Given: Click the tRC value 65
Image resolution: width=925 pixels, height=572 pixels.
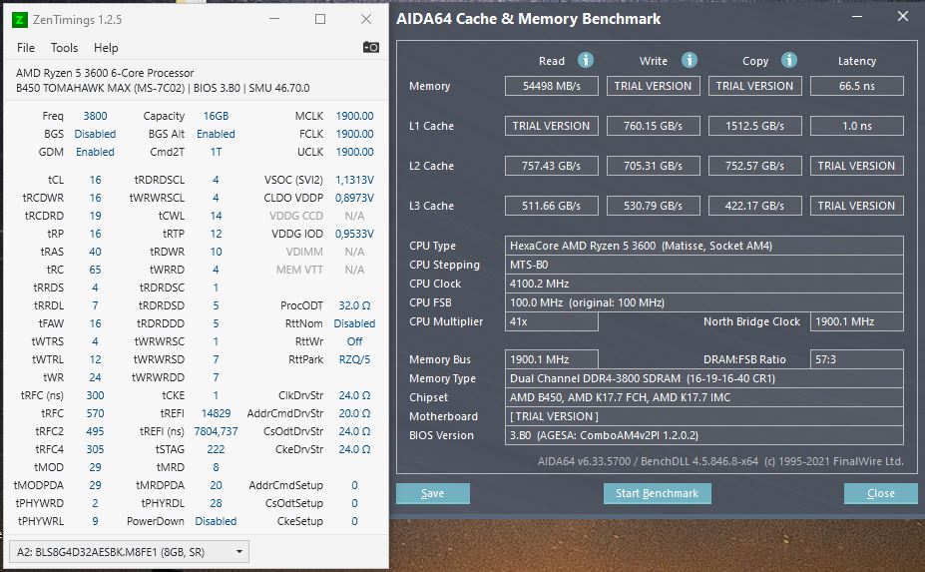Looking at the screenshot, I should coord(95,270).
